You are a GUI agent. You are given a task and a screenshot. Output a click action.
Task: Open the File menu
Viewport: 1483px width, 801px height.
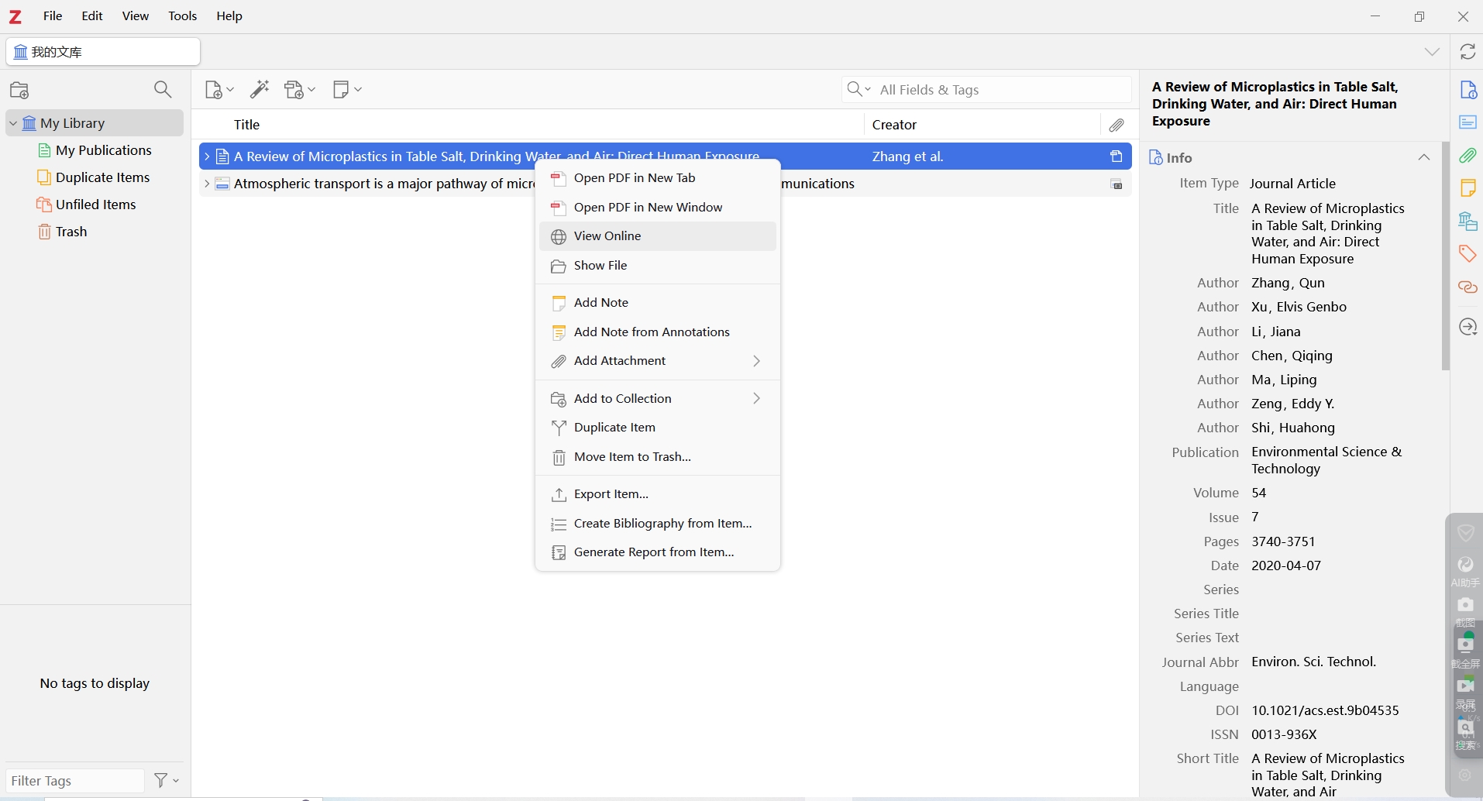click(x=53, y=16)
